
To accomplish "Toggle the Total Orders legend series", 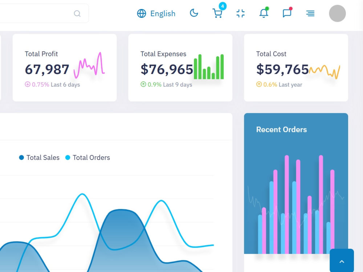I will point(87,157).
